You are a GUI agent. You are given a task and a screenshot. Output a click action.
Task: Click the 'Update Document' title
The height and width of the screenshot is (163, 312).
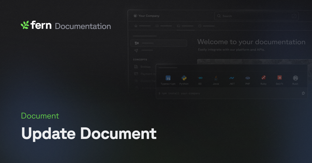[89, 134]
